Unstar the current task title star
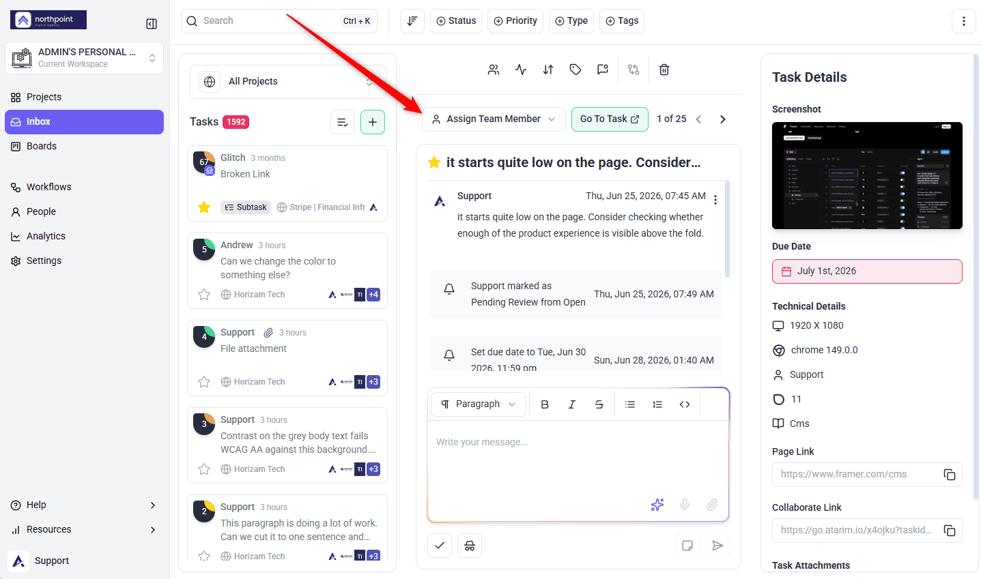This screenshot has height=579, width=981. click(x=433, y=162)
